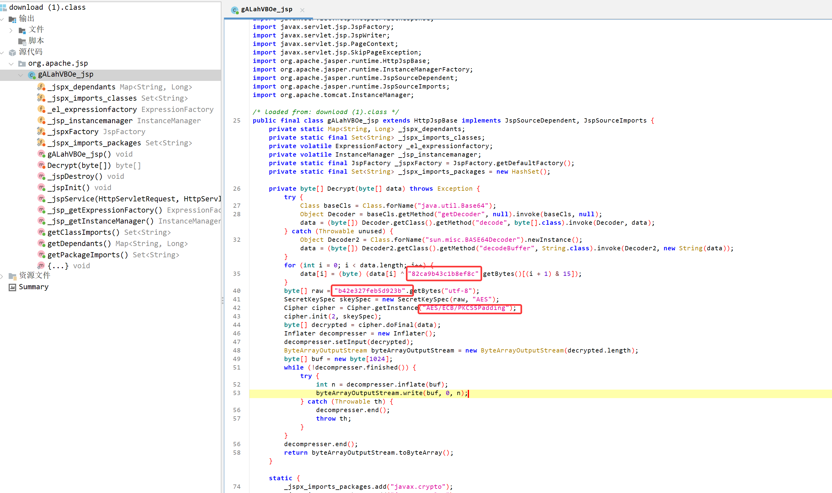Click the highlighted AES/ECB/PKCS5Padding string
Image resolution: width=832 pixels, height=493 pixels.
(465, 308)
